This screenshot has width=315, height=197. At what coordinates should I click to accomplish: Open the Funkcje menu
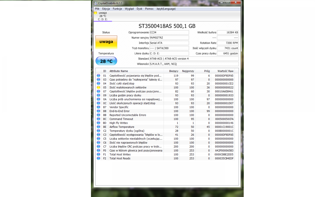[x=117, y=9]
